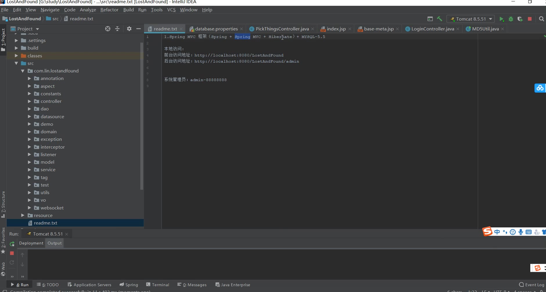Toggle the Favorites side panel
Viewport: 546px width, 292px height.
pos(3,240)
